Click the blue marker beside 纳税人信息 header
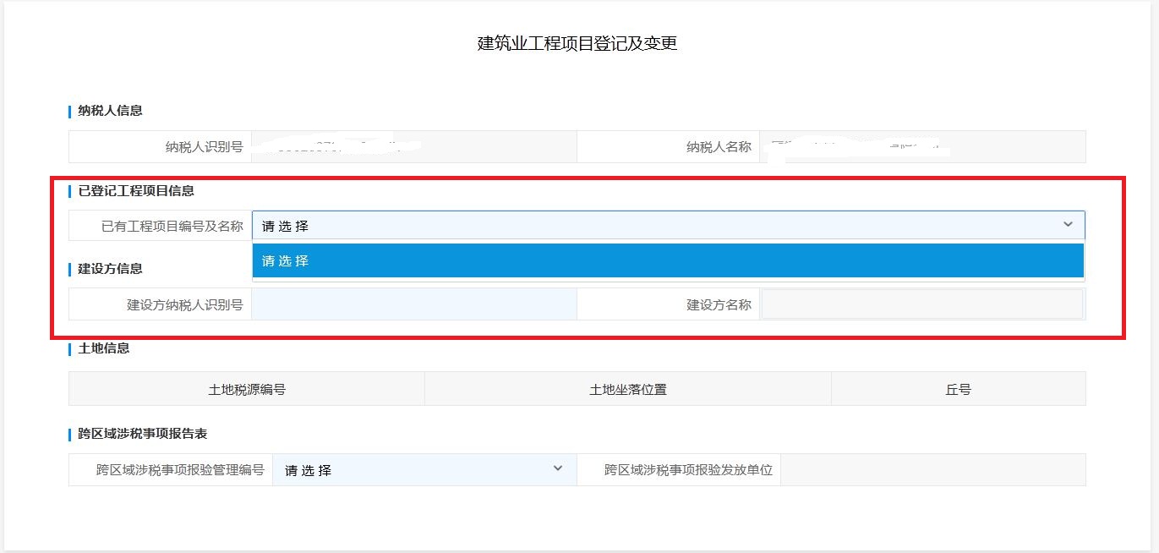Viewport: 1159px width, 553px height. pyautogui.click(x=68, y=111)
